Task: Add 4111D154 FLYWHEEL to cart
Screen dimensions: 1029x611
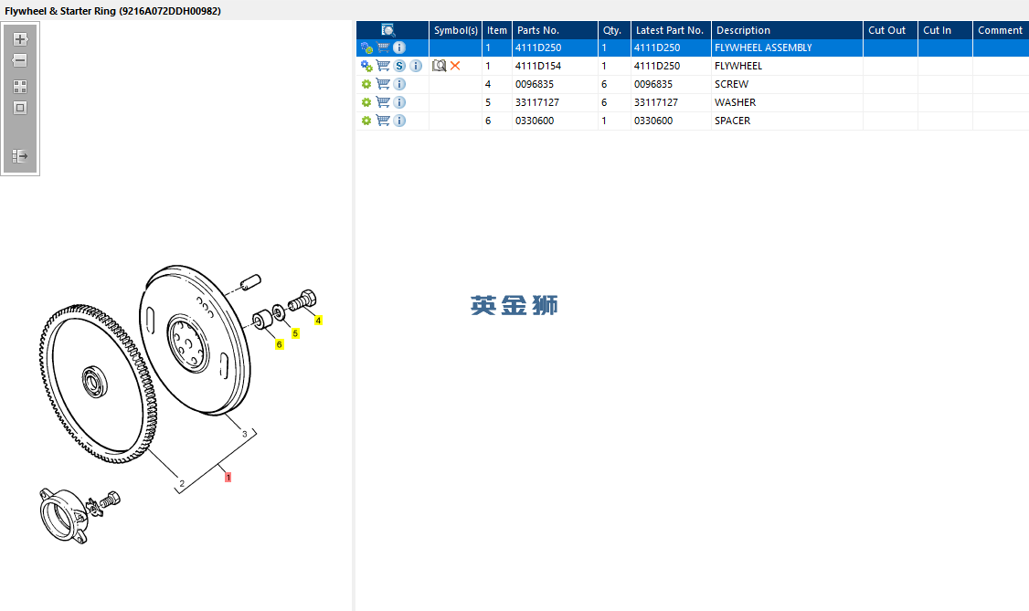Action: 383,66
